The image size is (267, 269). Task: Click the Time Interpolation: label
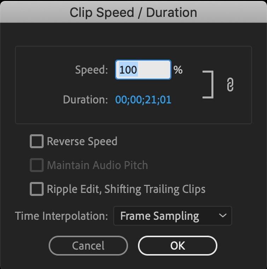62,216
